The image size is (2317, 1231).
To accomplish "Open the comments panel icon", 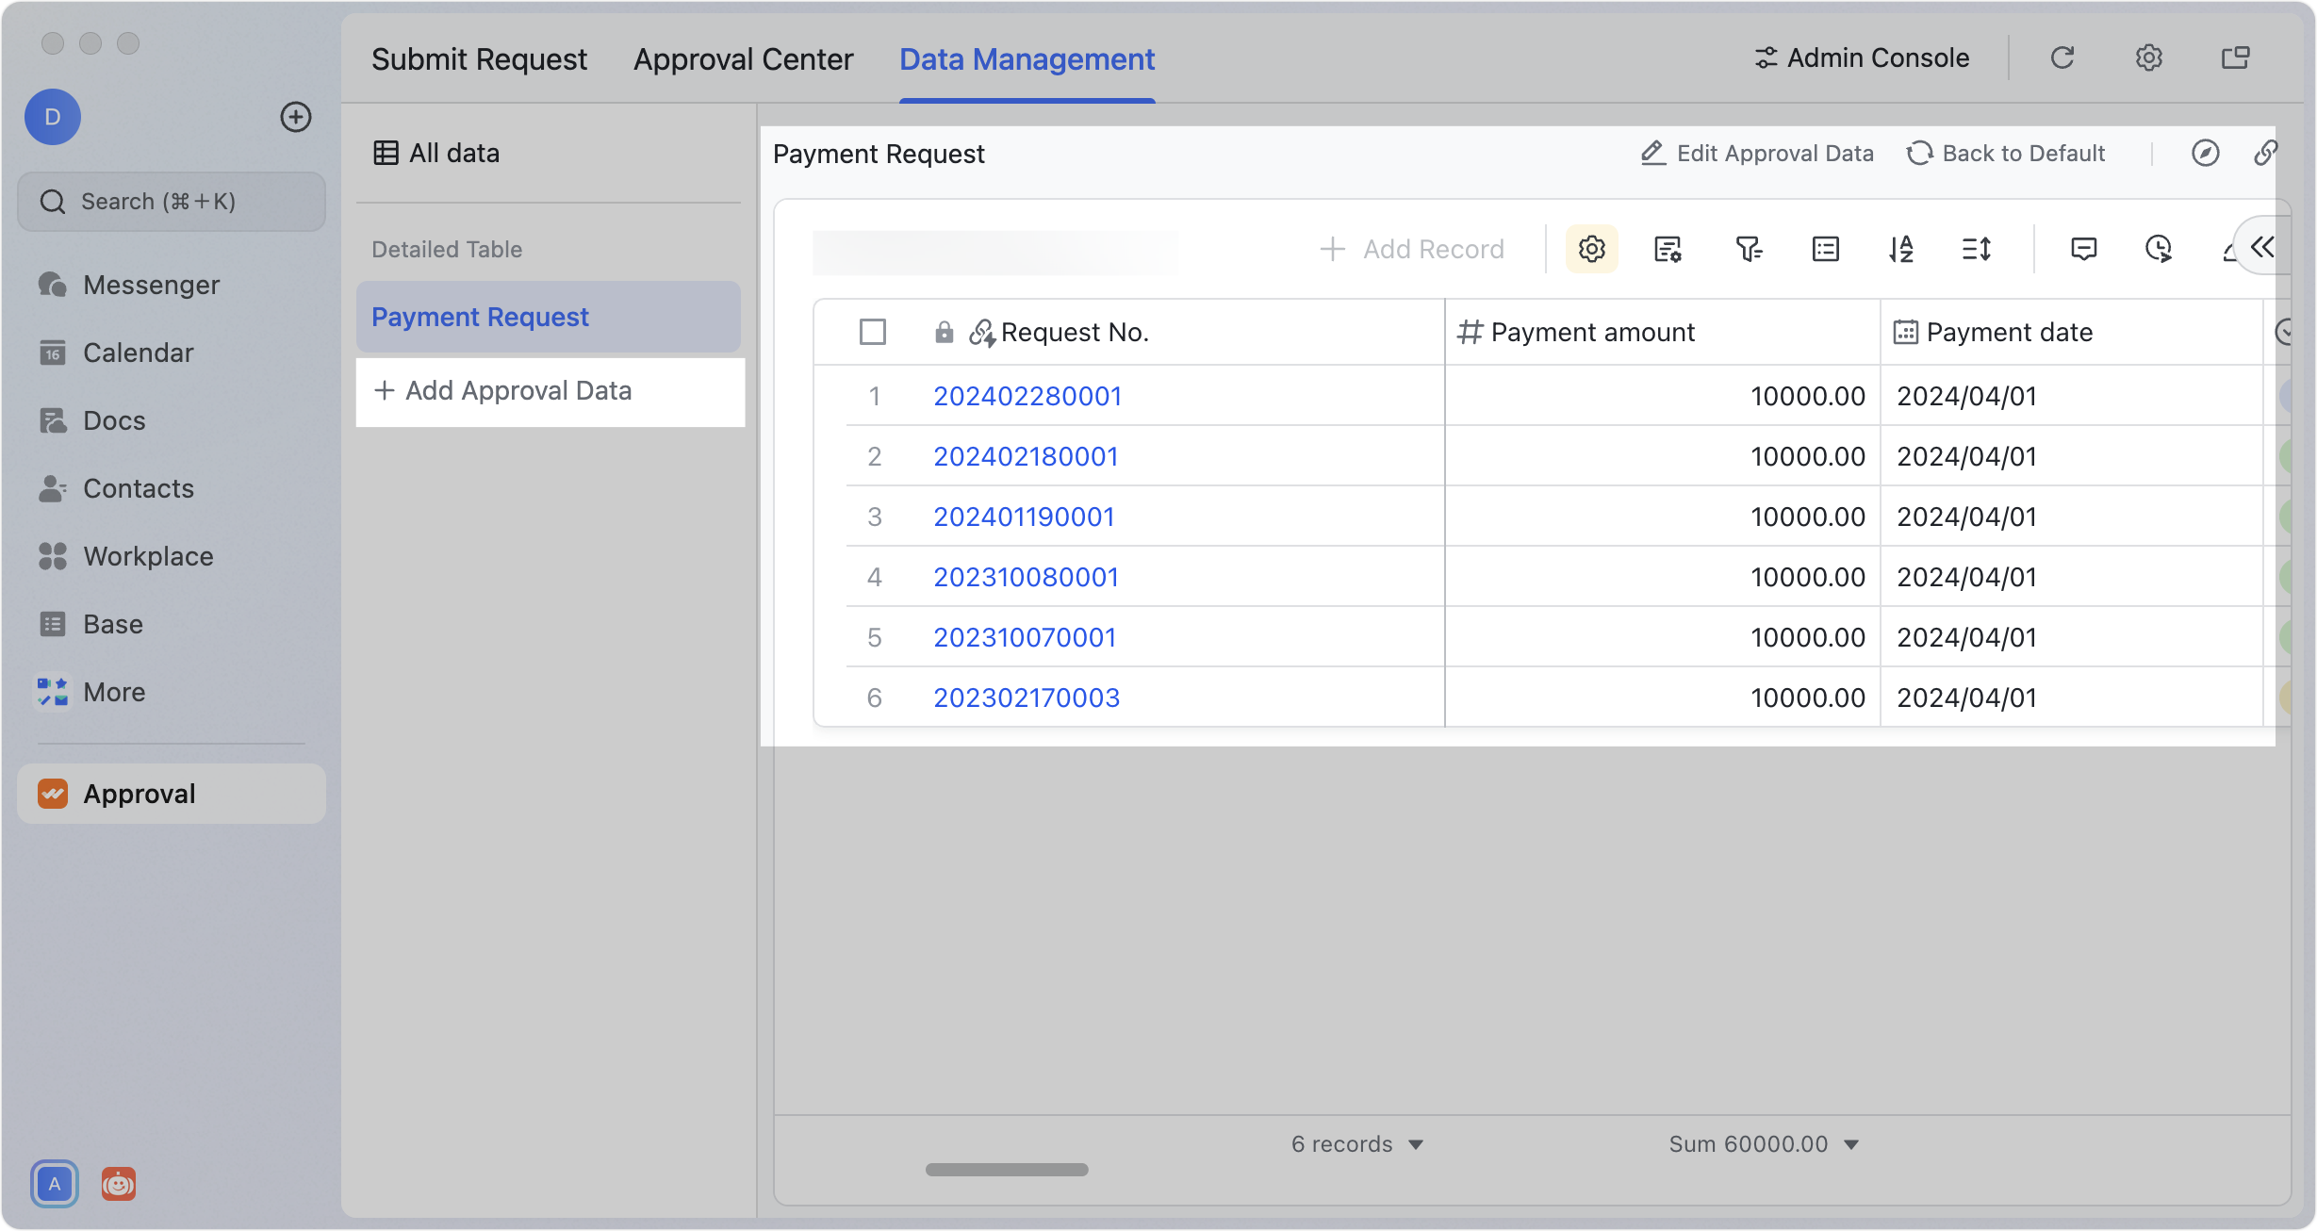I will click(2084, 249).
